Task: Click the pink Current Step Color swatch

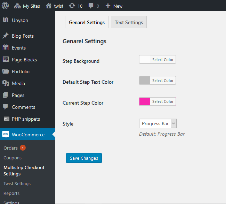Action: click(145, 101)
